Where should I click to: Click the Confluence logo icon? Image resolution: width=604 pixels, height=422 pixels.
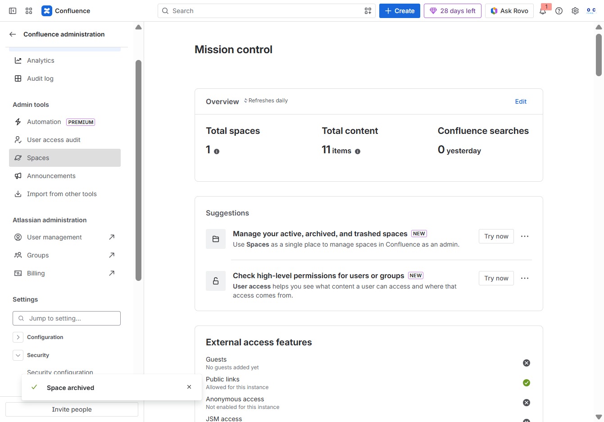47,11
